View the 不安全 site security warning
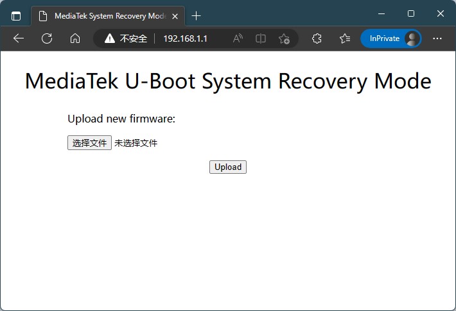Viewport: 456px width, 311px height. coord(126,38)
